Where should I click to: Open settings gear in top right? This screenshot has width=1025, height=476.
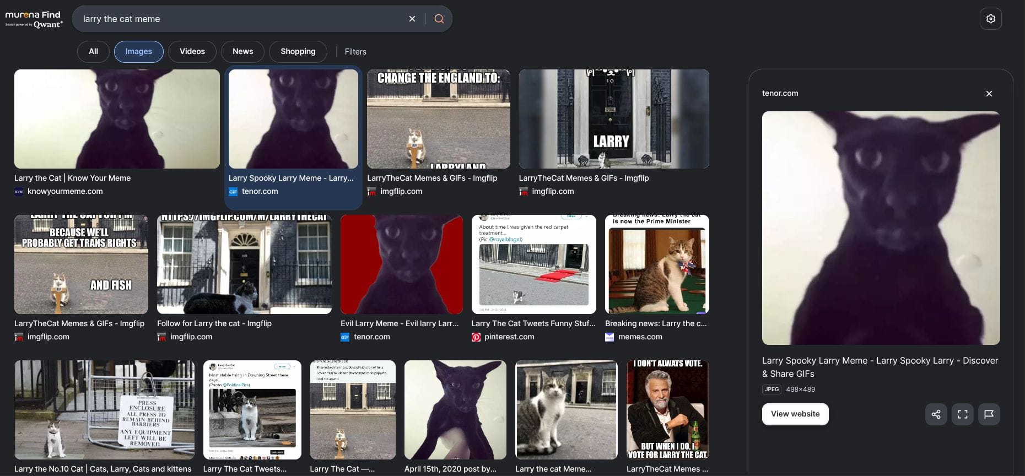pyautogui.click(x=990, y=19)
